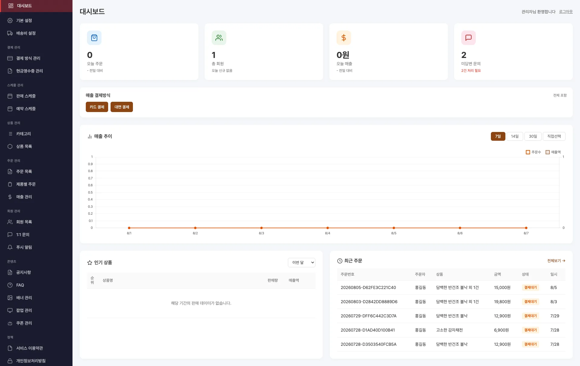This screenshot has height=366, width=580.
Task: Click the dollar sign icon on sales card
Action: pos(344,38)
